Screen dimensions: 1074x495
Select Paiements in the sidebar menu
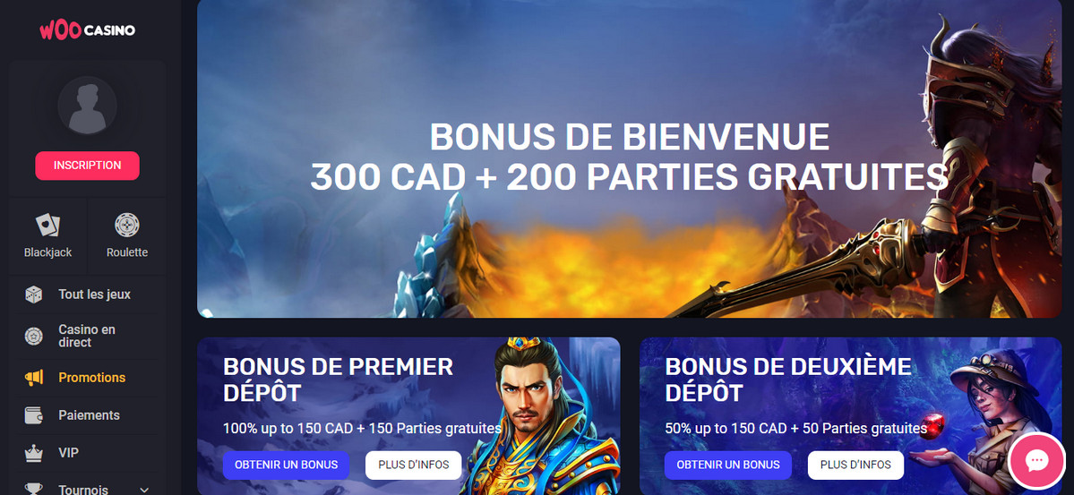tap(88, 415)
